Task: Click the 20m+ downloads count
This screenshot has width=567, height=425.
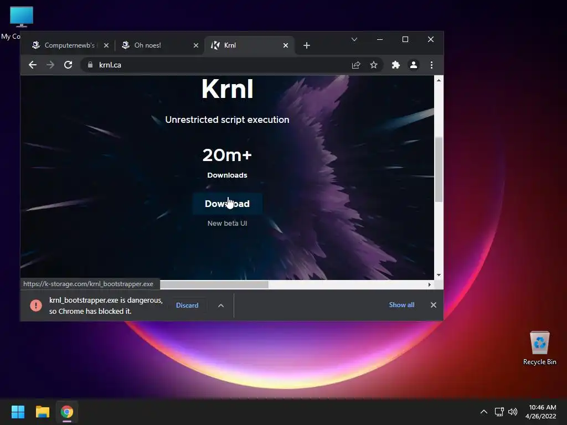Action: (227, 155)
